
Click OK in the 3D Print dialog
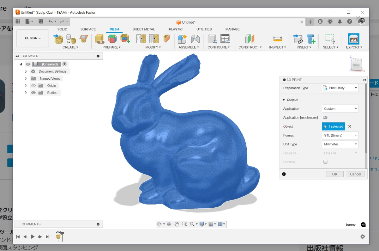(x=335, y=174)
